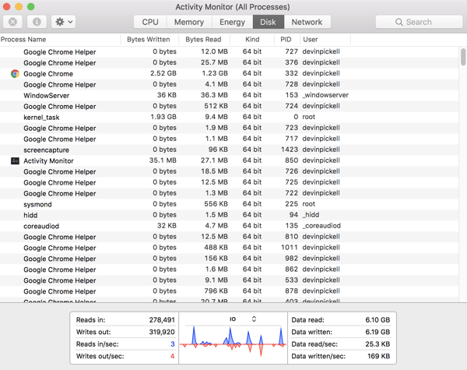Click the _coreaudiod user cell

point(321,226)
